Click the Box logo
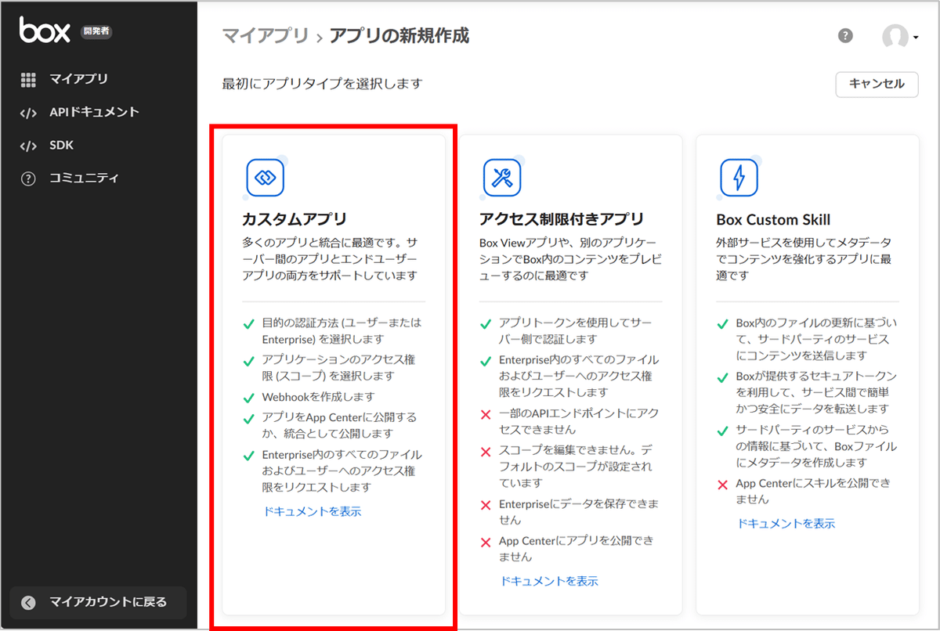940x631 pixels. 45,30
